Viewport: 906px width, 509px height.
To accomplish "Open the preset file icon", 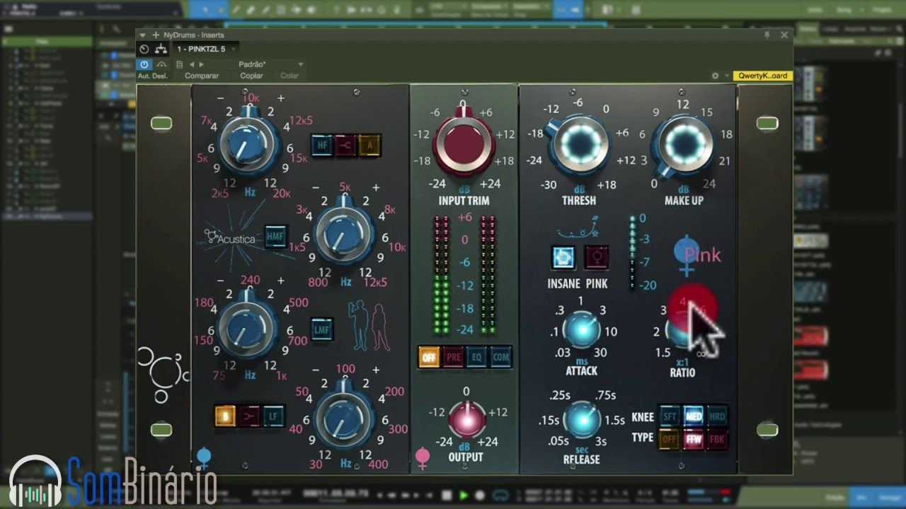I will [179, 64].
